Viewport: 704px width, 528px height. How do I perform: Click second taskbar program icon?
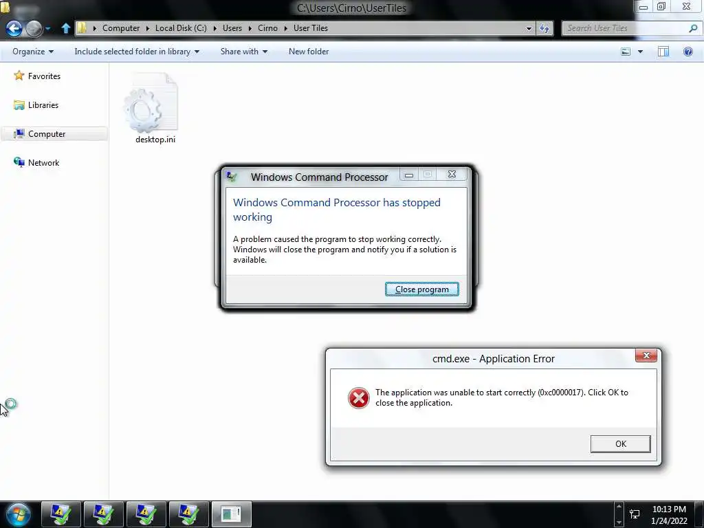click(x=104, y=514)
